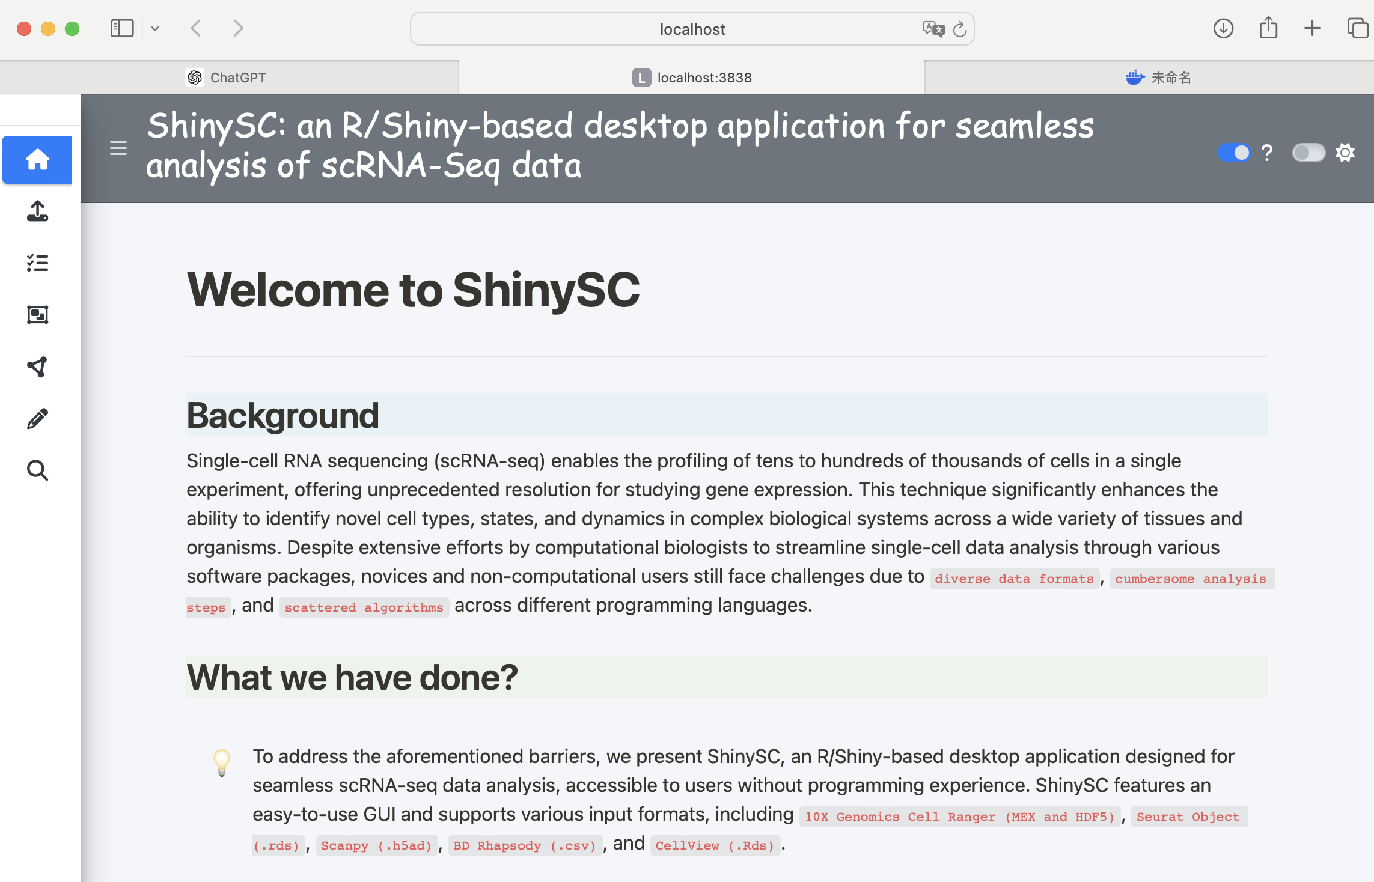Click the gear settings icon in header
Image resolution: width=1374 pixels, height=882 pixels.
point(1345,153)
